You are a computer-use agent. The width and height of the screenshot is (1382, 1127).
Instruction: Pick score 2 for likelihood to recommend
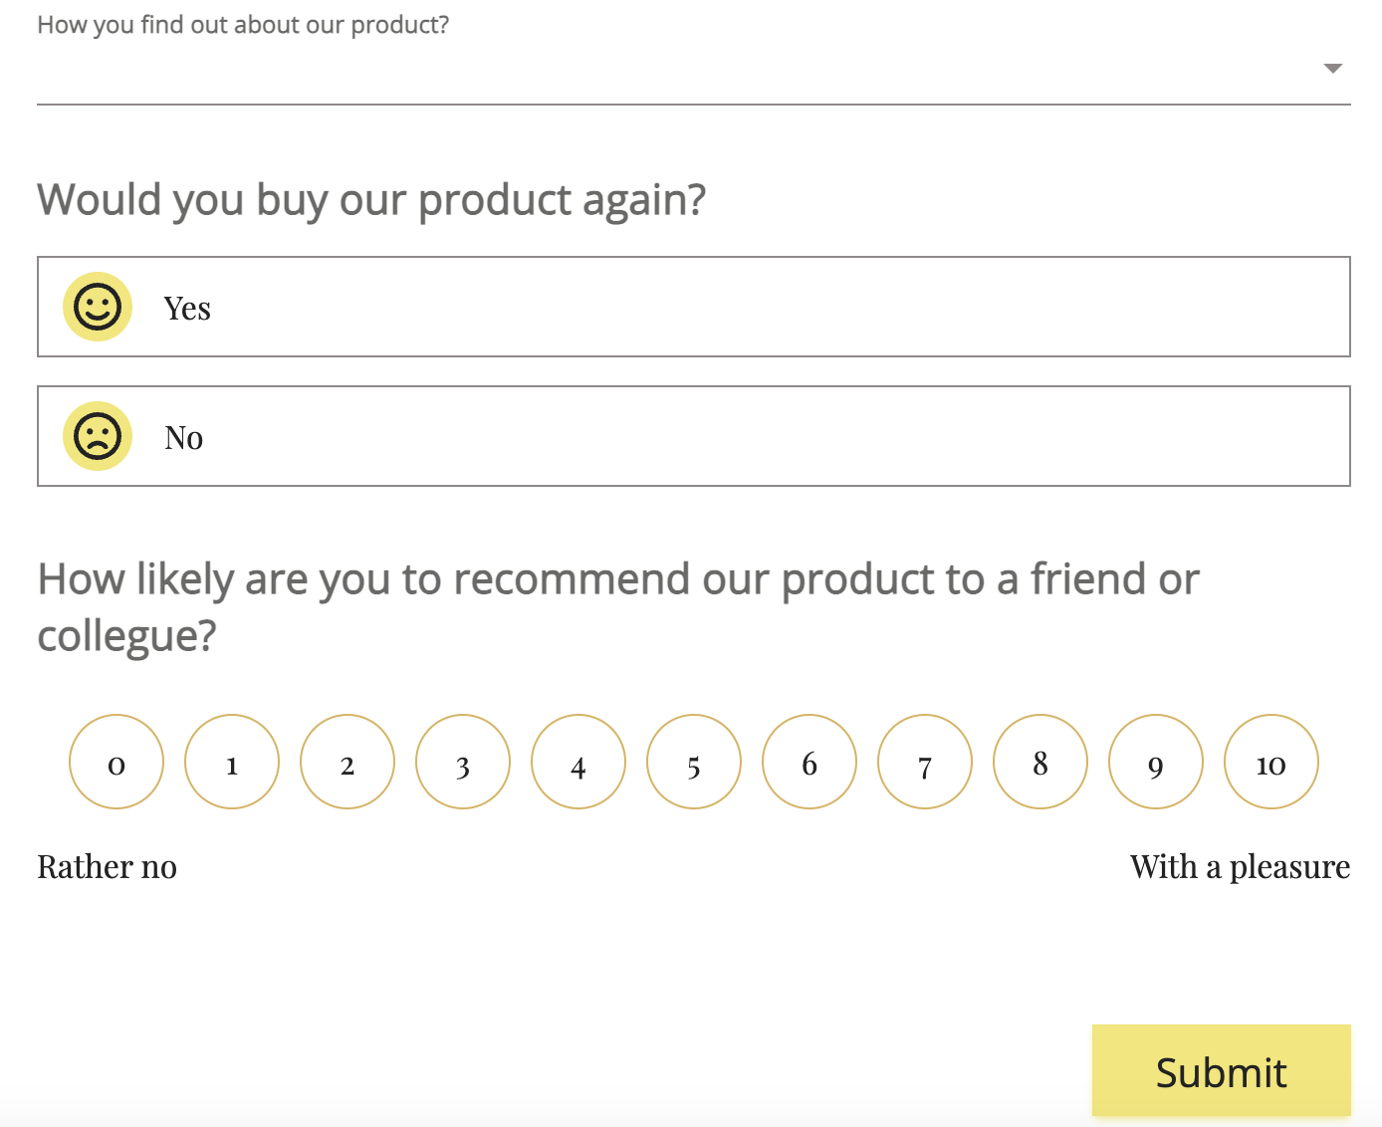[x=347, y=761]
